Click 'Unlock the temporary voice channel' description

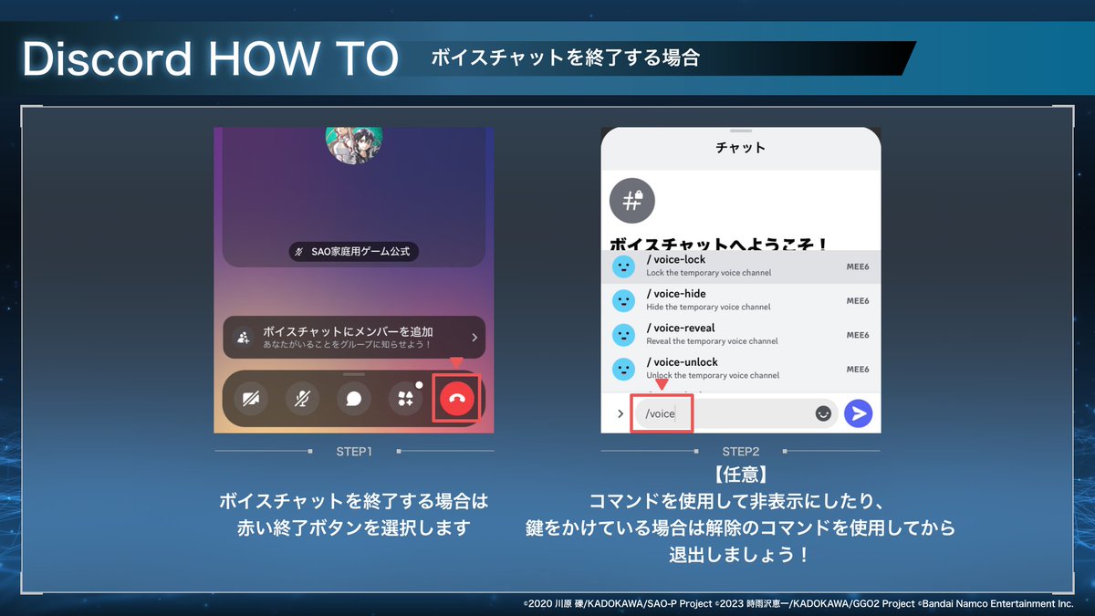(x=713, y=375)
